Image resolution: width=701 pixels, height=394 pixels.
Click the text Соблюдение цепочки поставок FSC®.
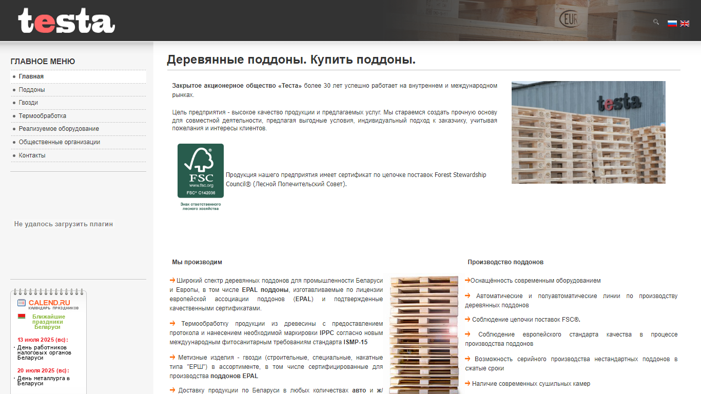[526, 320]
